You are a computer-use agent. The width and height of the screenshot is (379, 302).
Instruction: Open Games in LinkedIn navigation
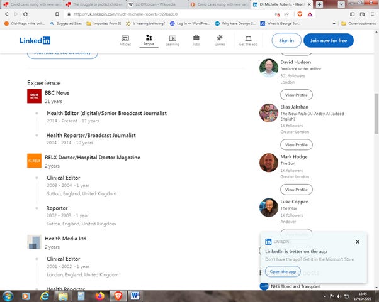(220, 40)
